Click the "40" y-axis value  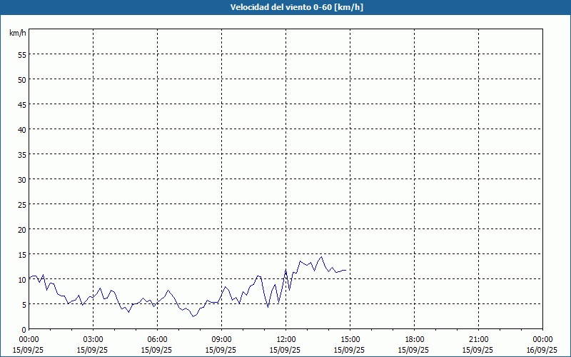coord(22,130)
